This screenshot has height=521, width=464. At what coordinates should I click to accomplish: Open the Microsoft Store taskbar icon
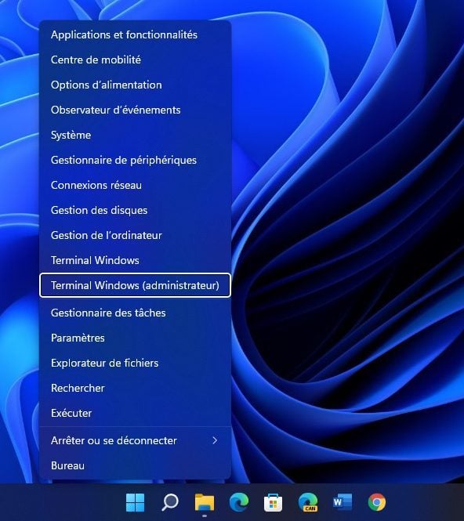click(x=274, y=502)
